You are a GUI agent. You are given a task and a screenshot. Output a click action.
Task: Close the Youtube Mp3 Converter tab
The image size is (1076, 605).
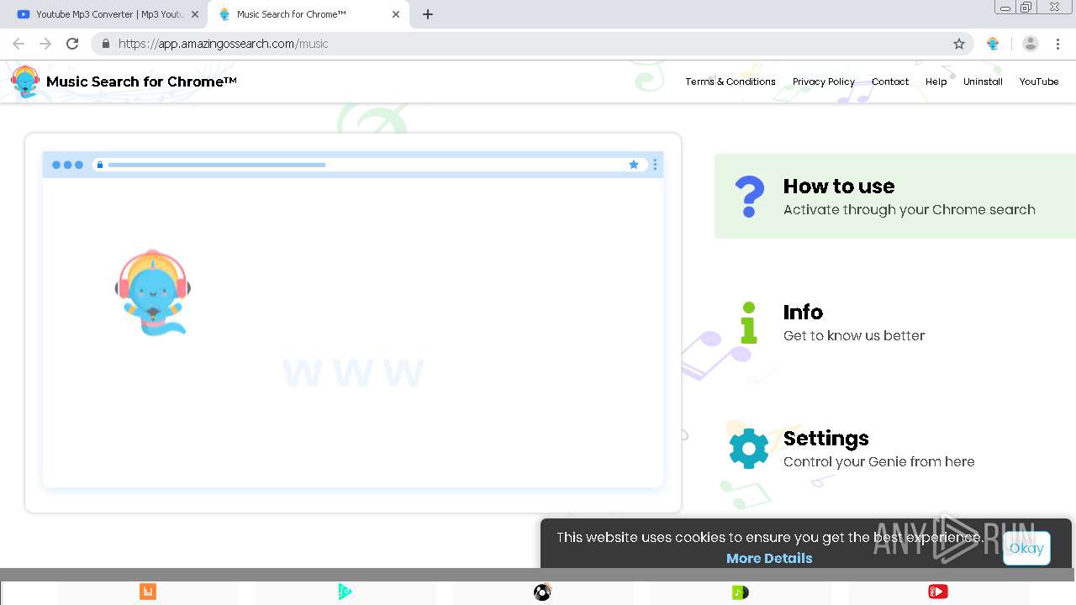pos(195,14)
